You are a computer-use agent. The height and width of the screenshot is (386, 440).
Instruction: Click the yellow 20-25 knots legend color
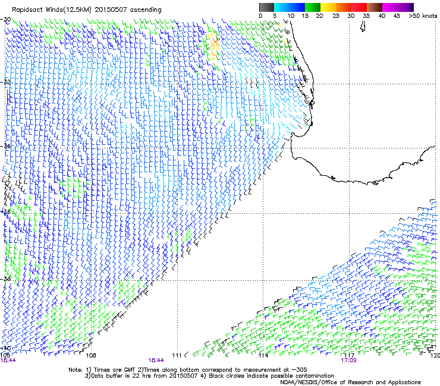pyautogui.click(x=328, y=7)
